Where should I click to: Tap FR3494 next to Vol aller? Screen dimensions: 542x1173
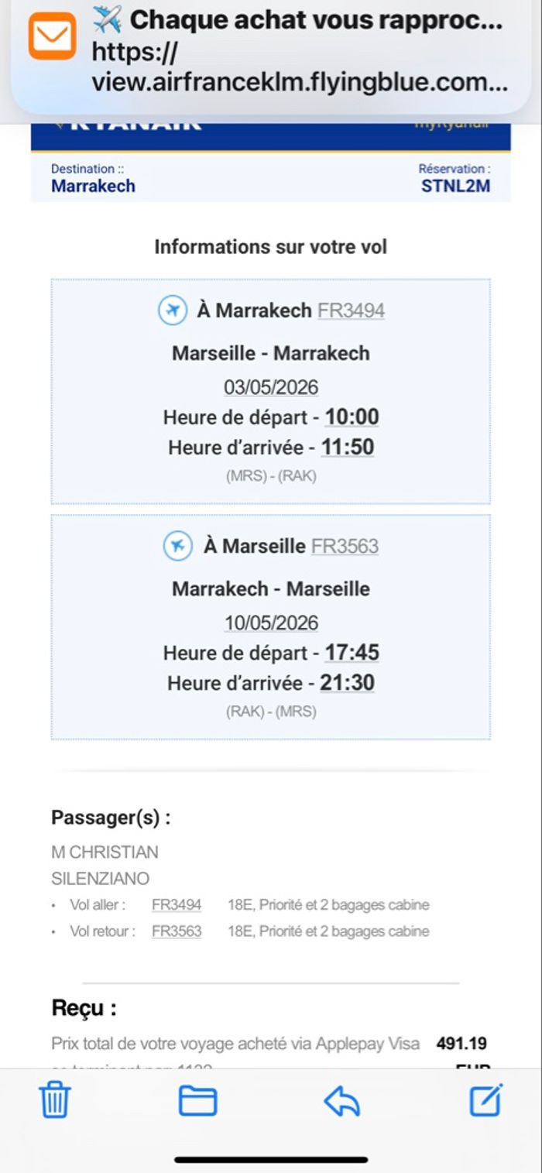[x=177, y=904]
